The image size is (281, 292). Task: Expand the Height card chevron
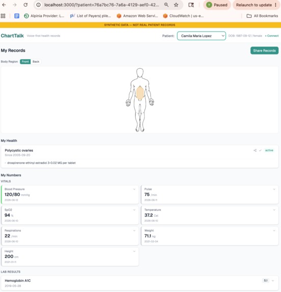134,251
